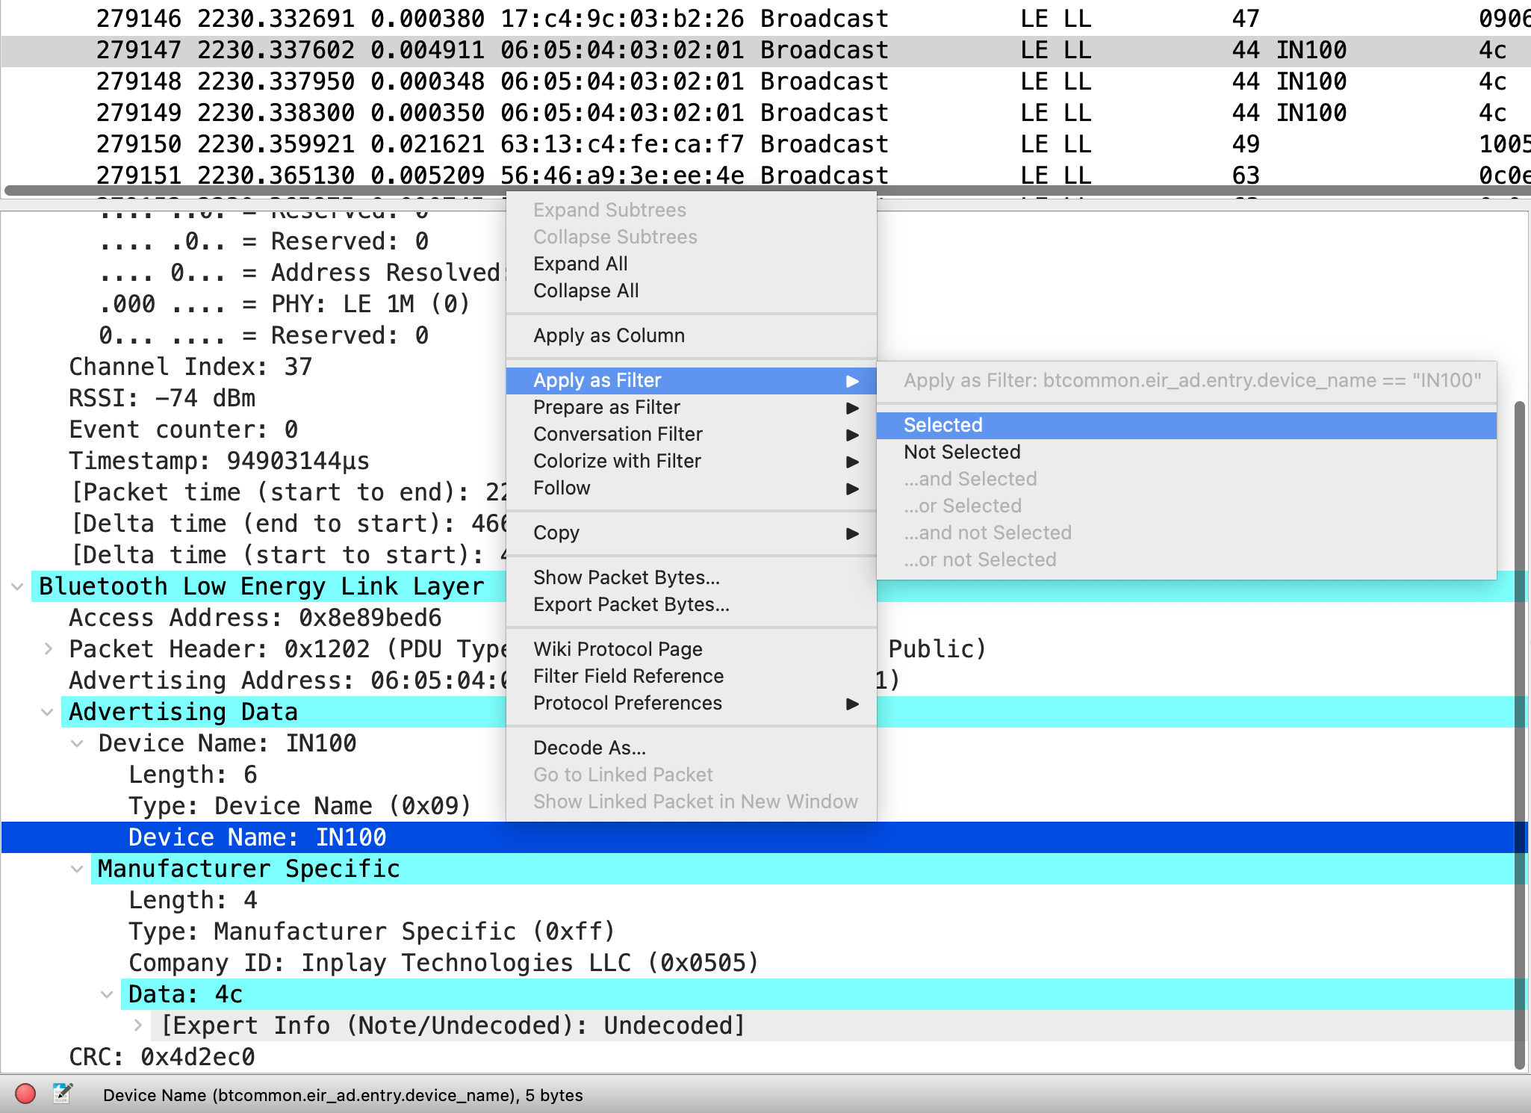Click Apply as Column menu entry
This screenshot has height=1113, width=1531.
[x=609, y=335]
